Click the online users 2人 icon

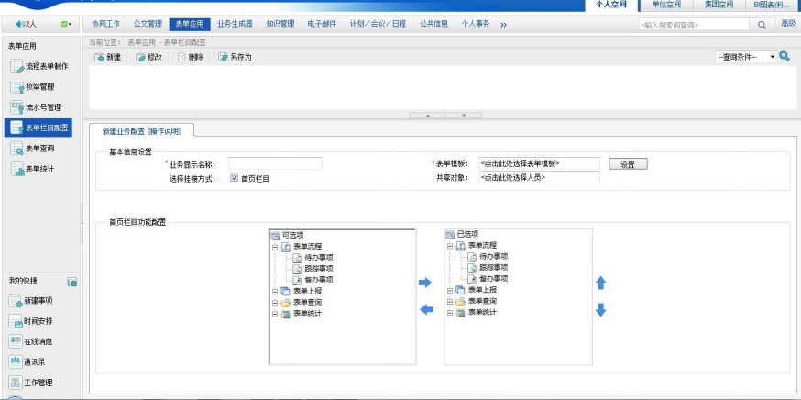(x=27, y=24)
